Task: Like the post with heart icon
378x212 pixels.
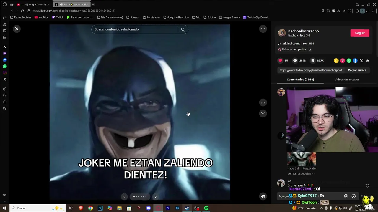Action: (280, 61)
